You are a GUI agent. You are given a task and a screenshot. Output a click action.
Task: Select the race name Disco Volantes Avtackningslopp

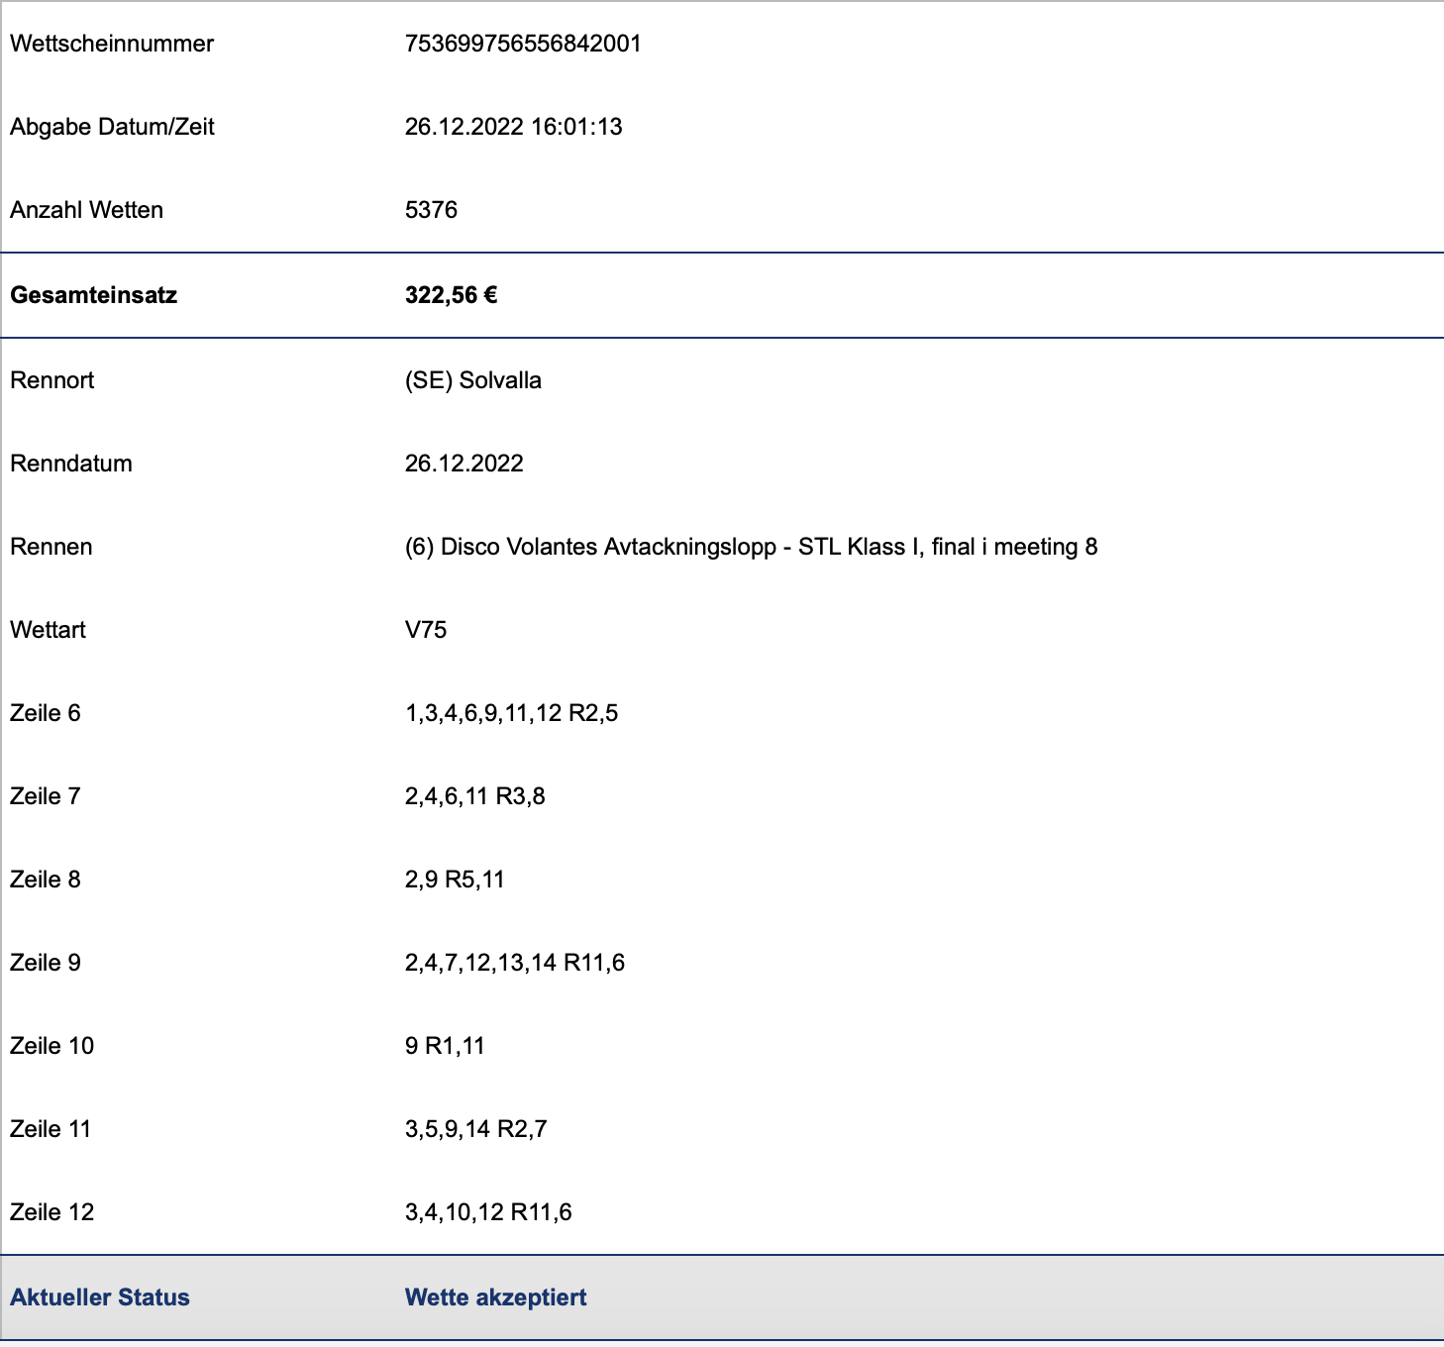608,547
